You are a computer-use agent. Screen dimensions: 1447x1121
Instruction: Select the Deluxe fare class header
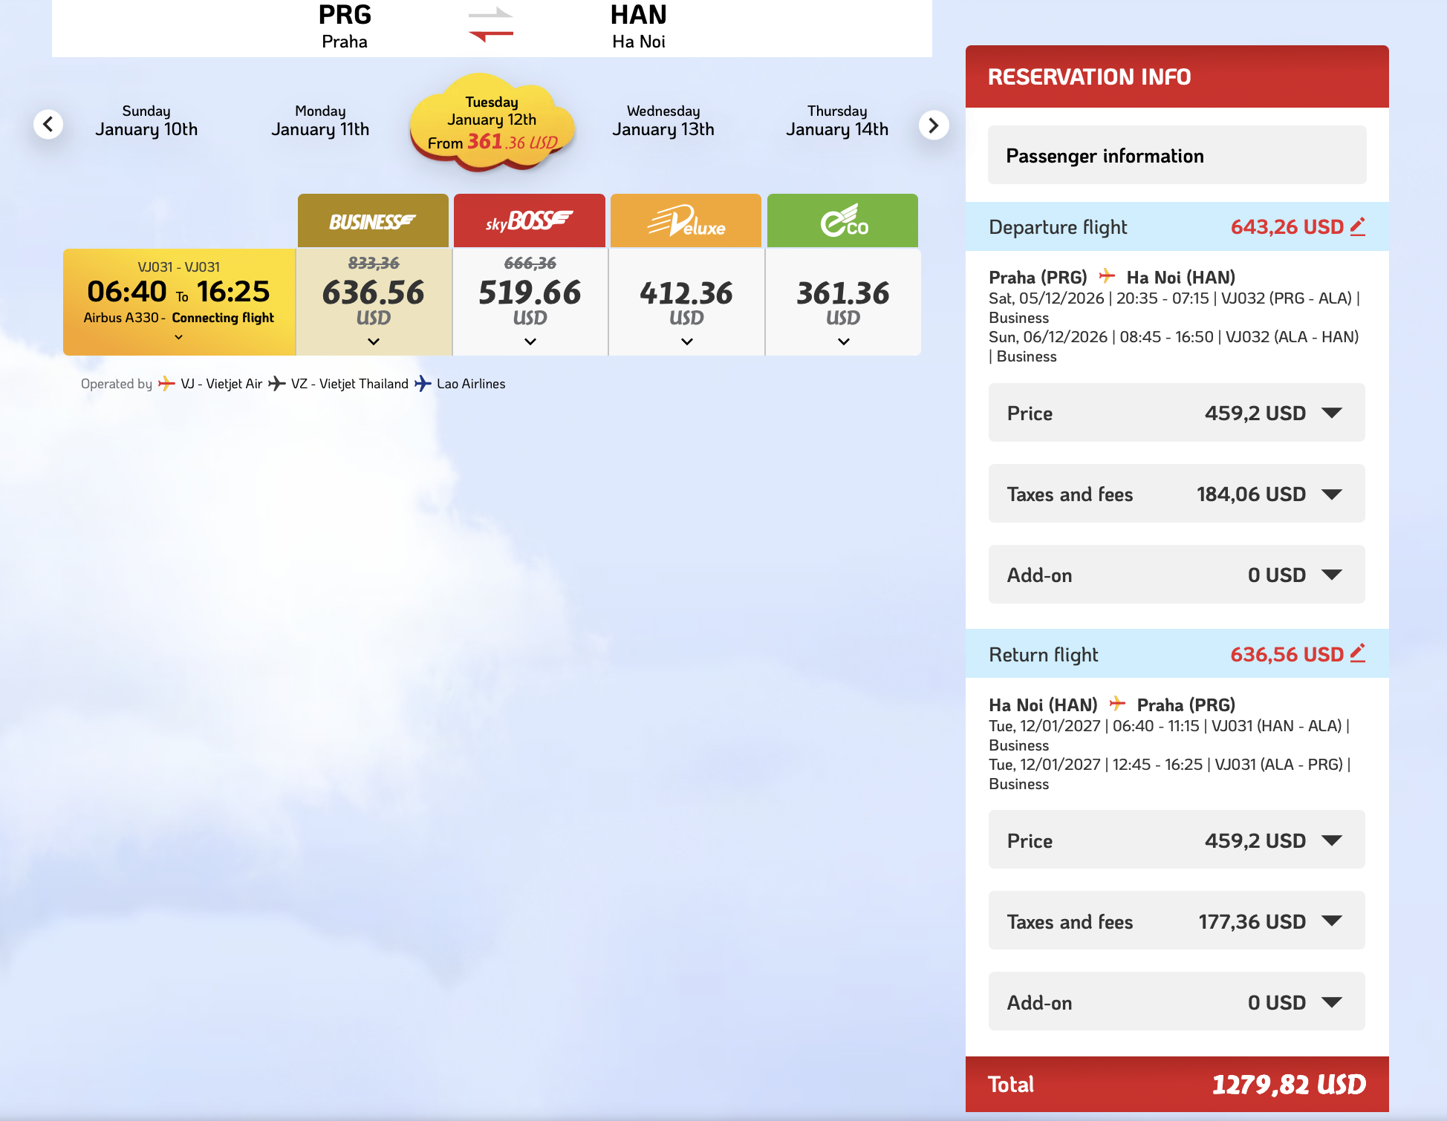click(686, 220)
